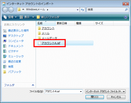Click the Back navigation arrow button
Screen dimensions: 131x103
point(5,10)
